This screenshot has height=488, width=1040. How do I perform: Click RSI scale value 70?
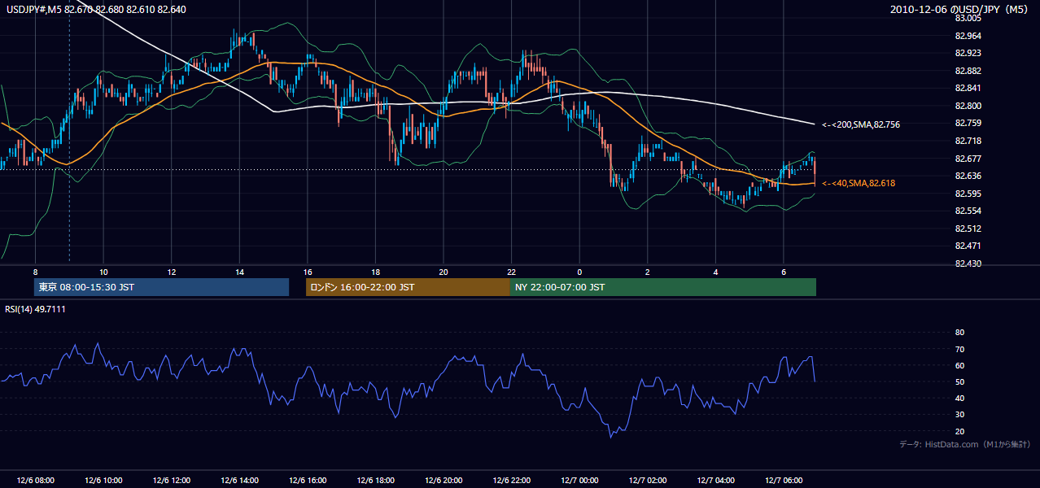click(959, 349)
